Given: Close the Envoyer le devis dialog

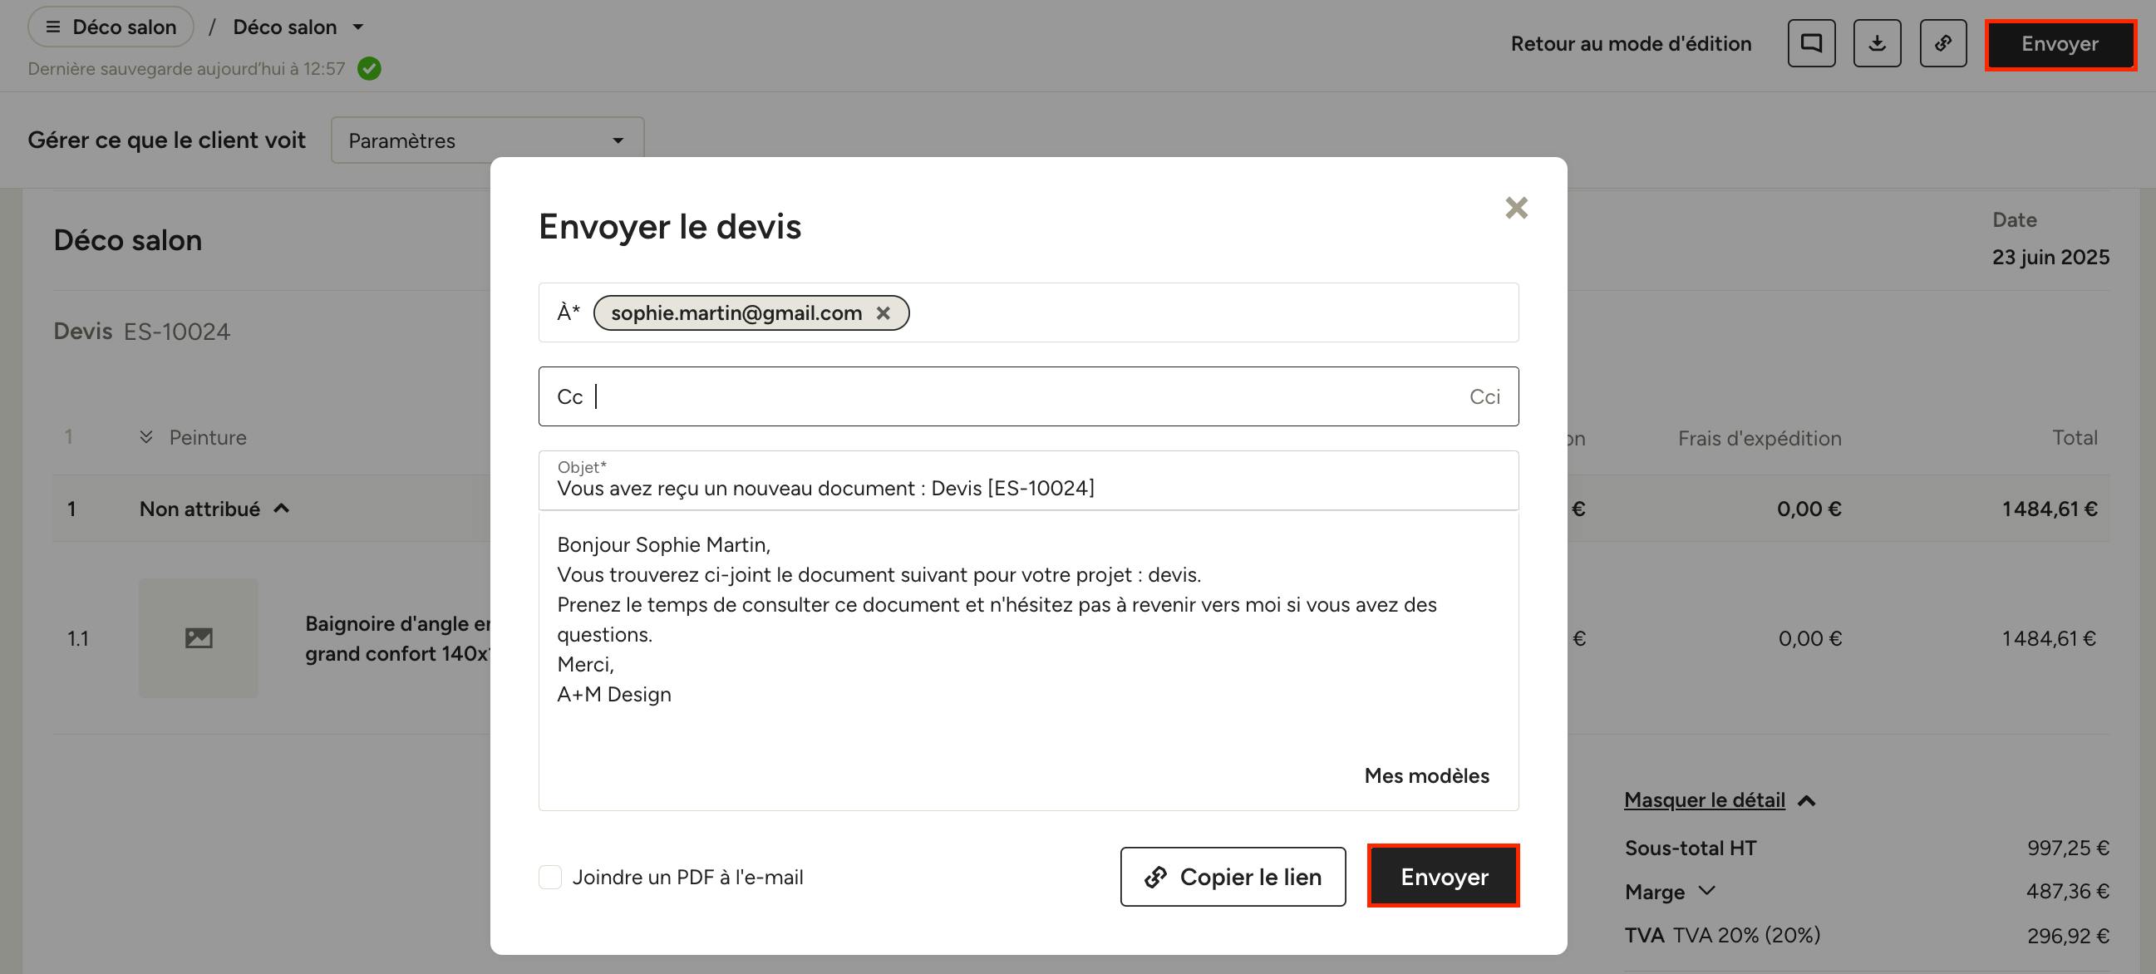Looking at the screenshot, I should 1516,208.
